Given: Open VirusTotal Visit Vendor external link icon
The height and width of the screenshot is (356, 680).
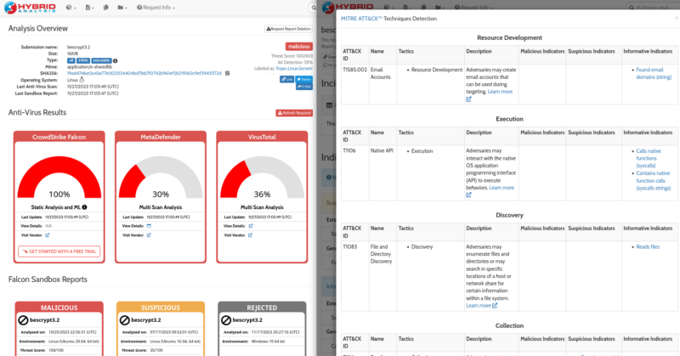Looking at the screenshot, I should 250,235.
